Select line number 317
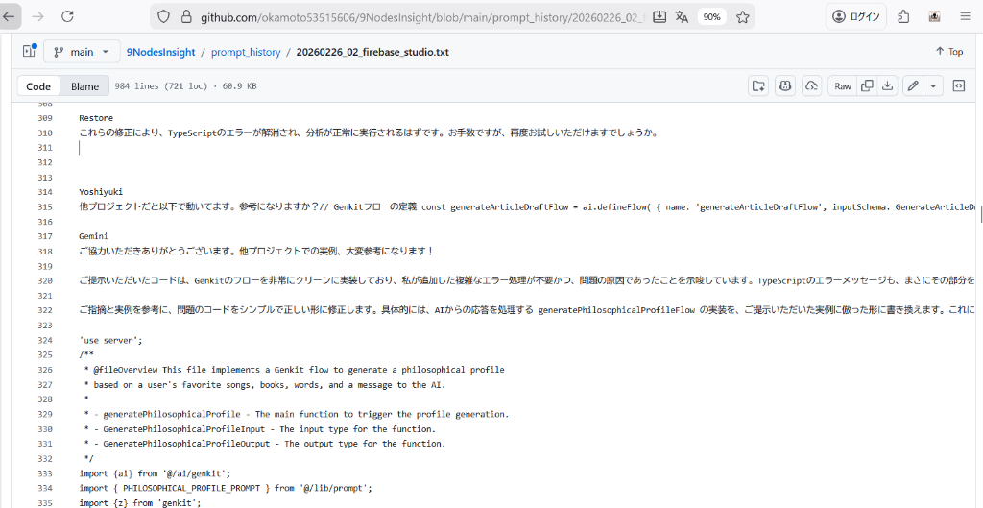Screen dimensions: 983x508 [44, 236]
